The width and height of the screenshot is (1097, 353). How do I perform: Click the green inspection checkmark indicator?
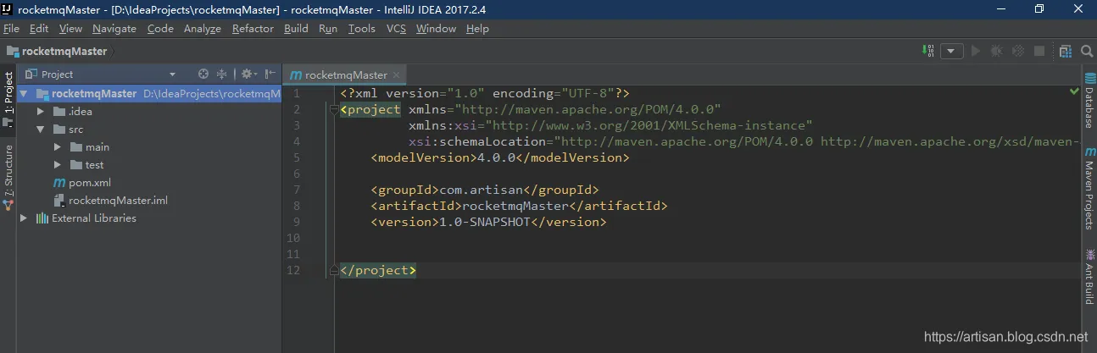pos(1074,91)
